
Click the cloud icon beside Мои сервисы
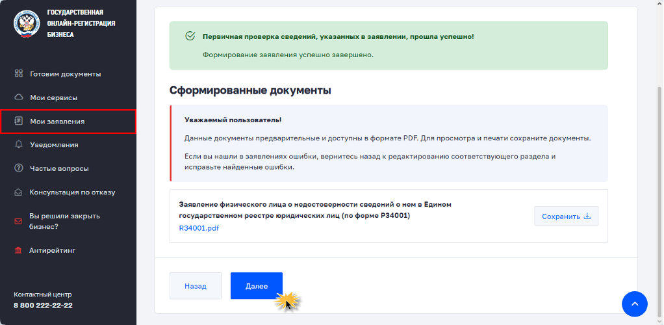point(18,97)
